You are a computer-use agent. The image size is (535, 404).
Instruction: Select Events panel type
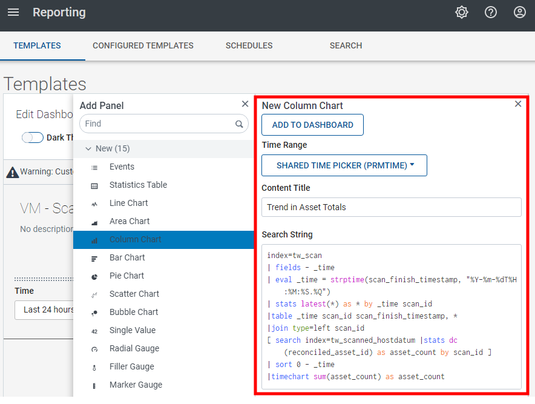[164, 167]
